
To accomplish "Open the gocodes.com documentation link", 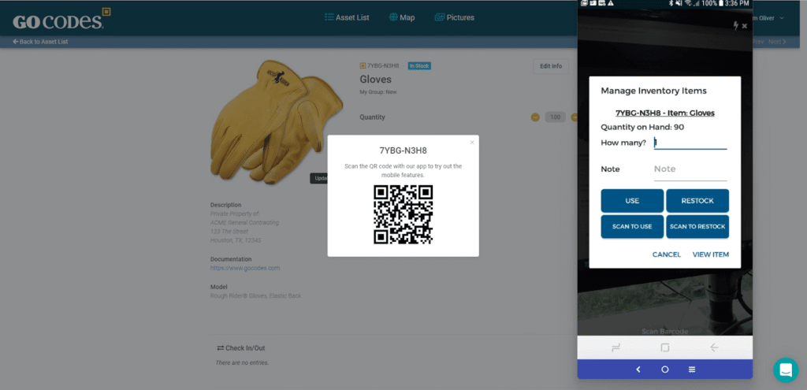I will tap(245, 268).
